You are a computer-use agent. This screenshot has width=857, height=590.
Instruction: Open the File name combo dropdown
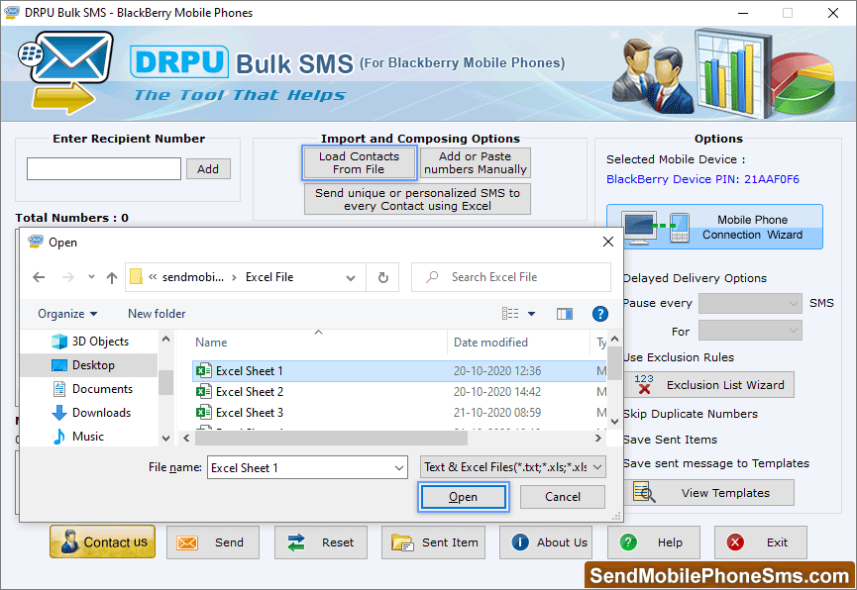[x=399, y=467]
